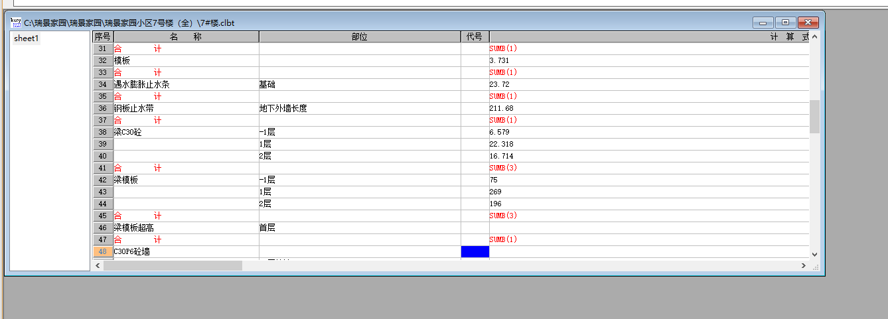Click the app icon in title bar
The width and height of the screenshot is (888, 319).
16,23
